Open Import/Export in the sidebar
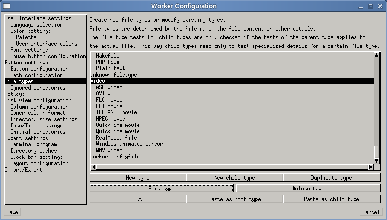 [x=23, y=170]
